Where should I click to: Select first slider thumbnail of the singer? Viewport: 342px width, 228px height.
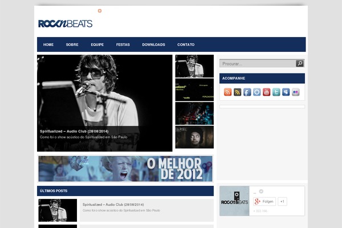194,66
